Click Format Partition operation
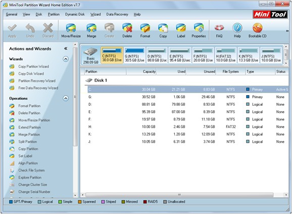Screen dimensions: 292x214 pos(29,106)
